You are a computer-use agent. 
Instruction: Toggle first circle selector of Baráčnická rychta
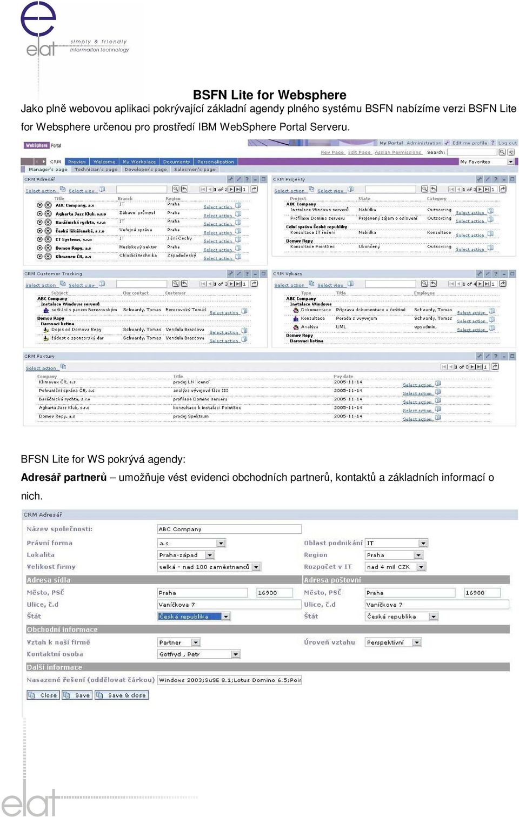40,223
